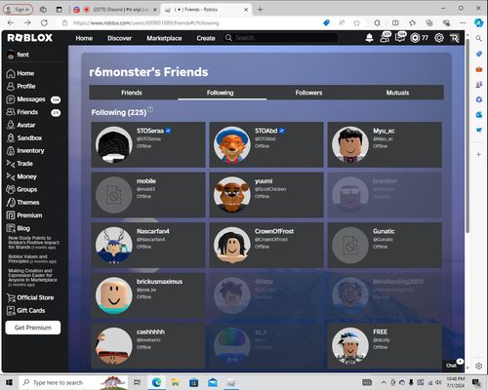The image size is (488, 390).
Task: Open Making Creation and Expression Easier post
Action: click(x=32, y=277)
